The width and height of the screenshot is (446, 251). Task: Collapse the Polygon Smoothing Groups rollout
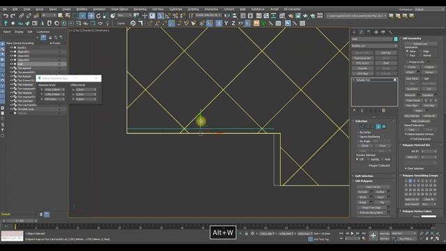421,176
